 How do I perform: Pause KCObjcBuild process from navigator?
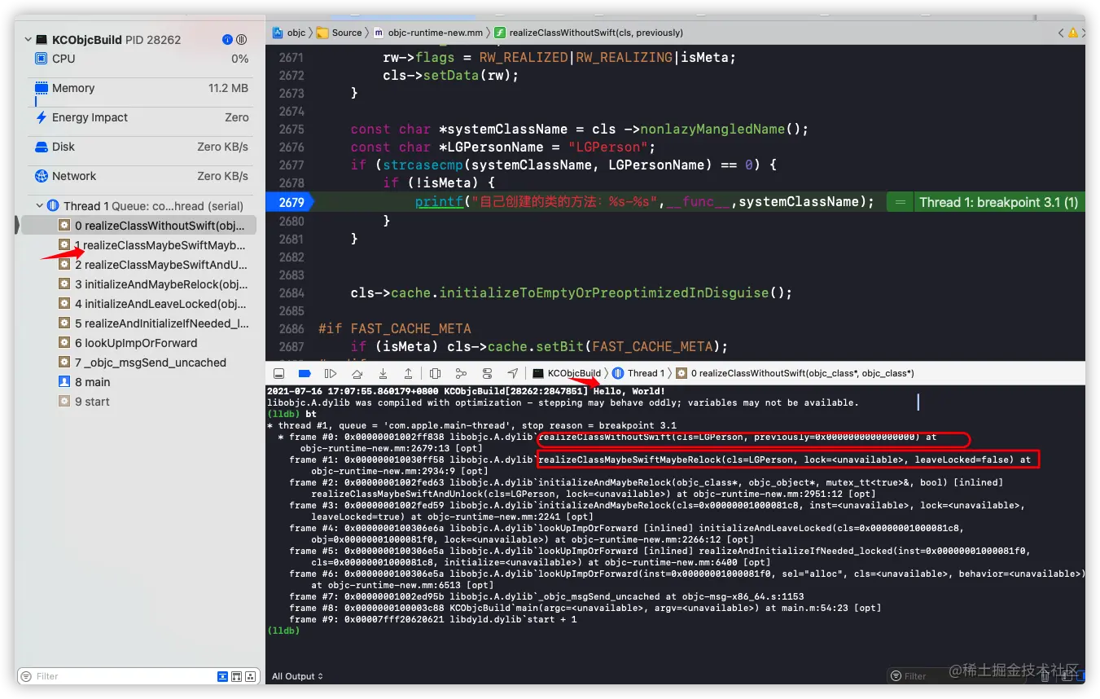241,39
